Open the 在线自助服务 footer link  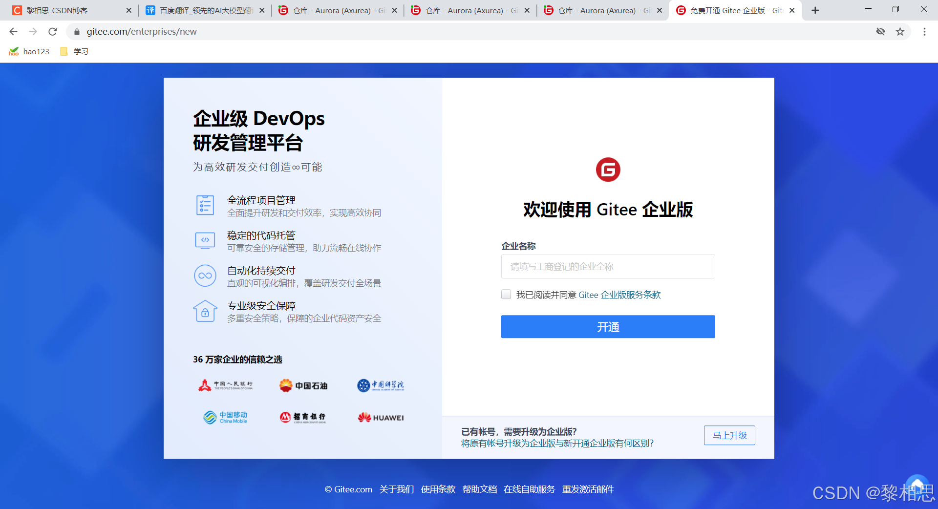(530, 489)
